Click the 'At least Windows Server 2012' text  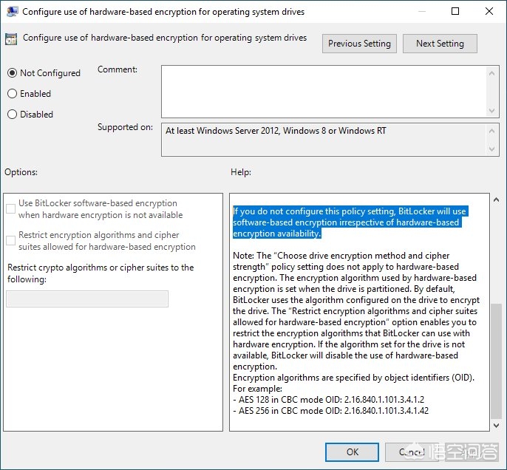[276, 131]
